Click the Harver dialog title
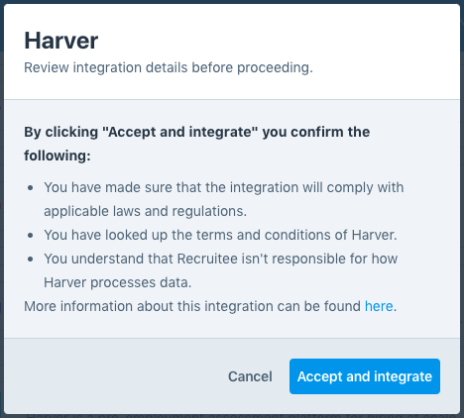Viewport: 464px width, 418px height. tap(61, 41)
